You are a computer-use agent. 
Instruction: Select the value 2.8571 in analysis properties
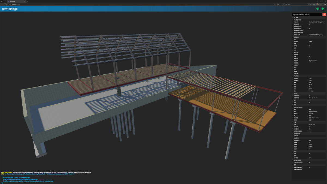[x=311, y=147]
